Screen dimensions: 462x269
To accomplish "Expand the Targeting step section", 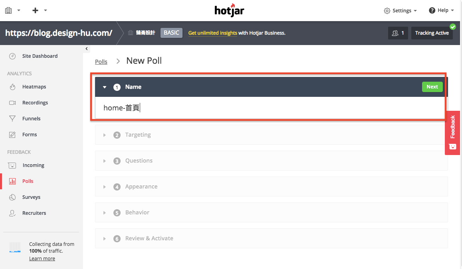I will tap(138, 135).
